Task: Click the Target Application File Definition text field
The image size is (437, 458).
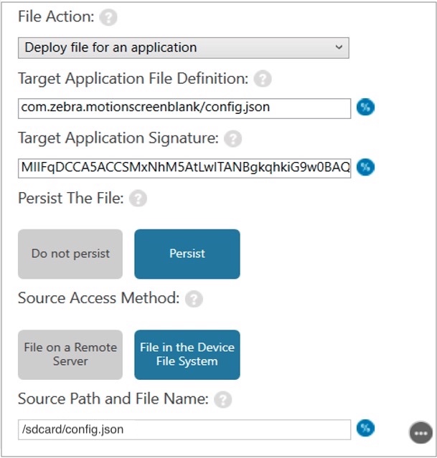Action: pyautogui.click(x=184, y=108)
